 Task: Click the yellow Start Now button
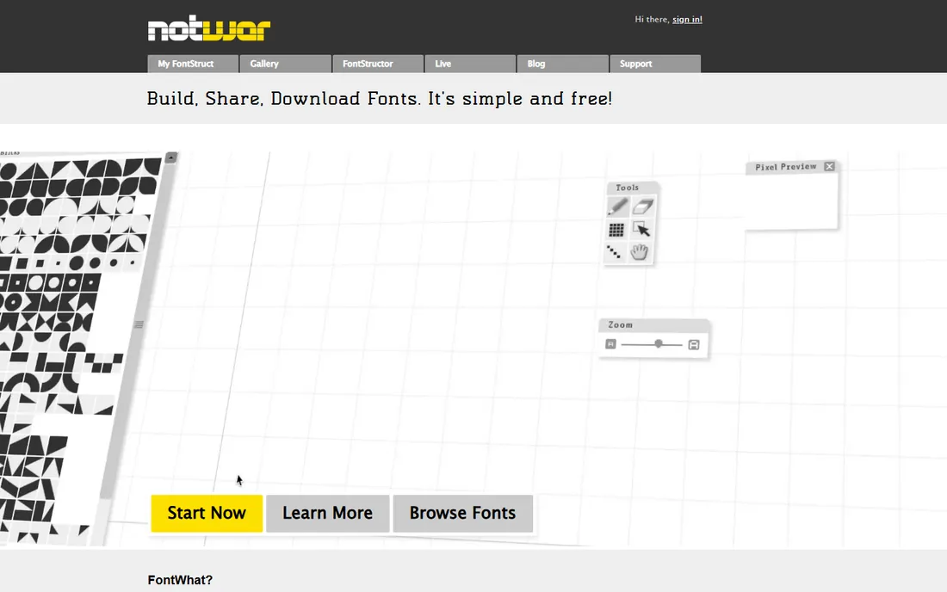(207, 514)
